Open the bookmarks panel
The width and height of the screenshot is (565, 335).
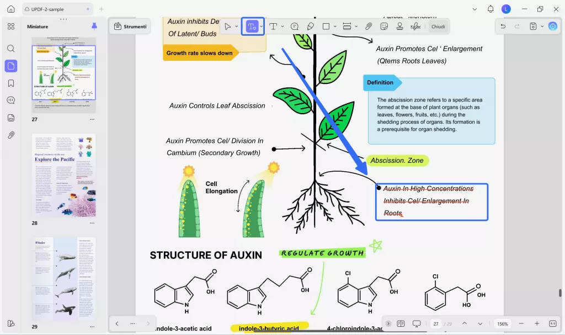(11, 83)
